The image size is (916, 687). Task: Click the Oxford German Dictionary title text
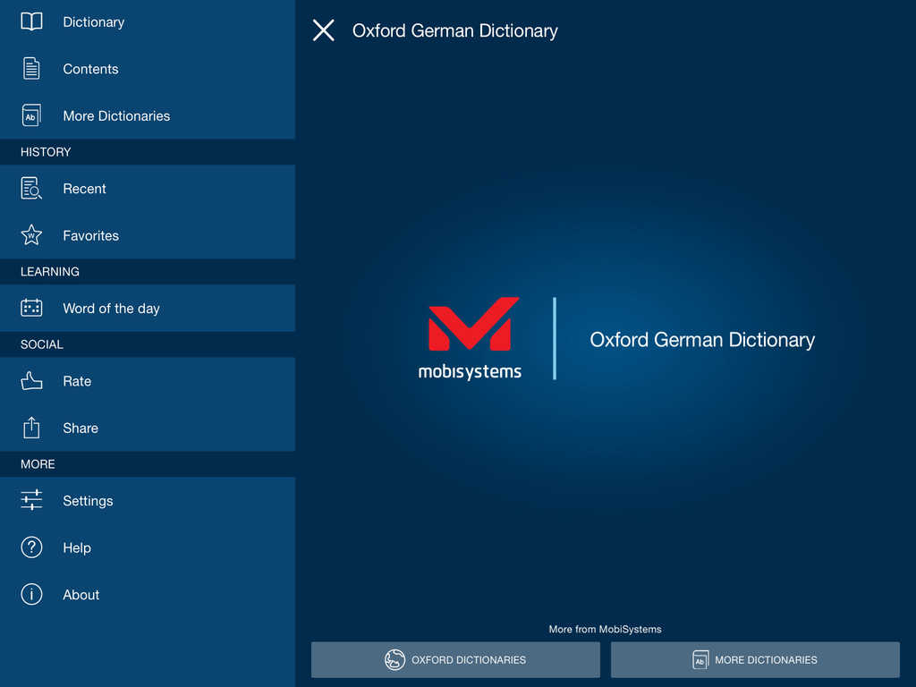tap(455, 30)
